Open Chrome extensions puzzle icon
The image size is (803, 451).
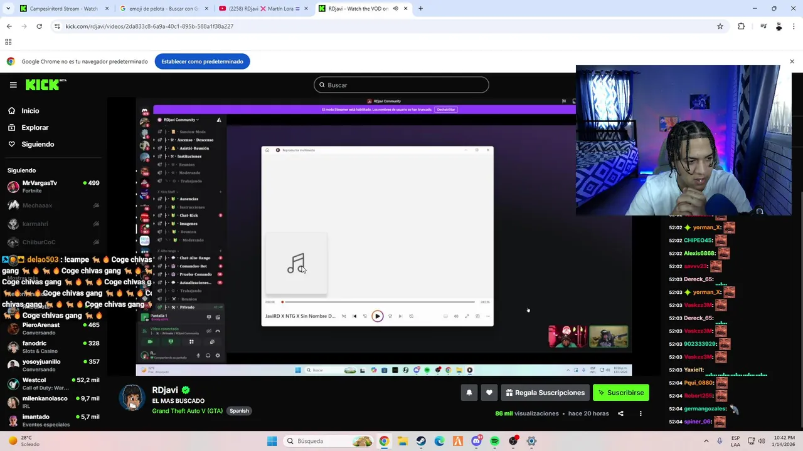point(742,26)
